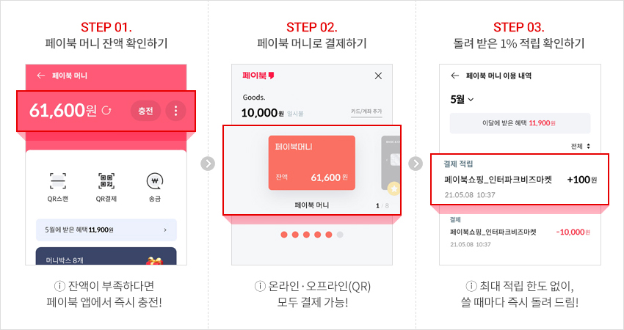
Task: Go back from 페이북 머니 이용 내역
Action: click(455, 76)
